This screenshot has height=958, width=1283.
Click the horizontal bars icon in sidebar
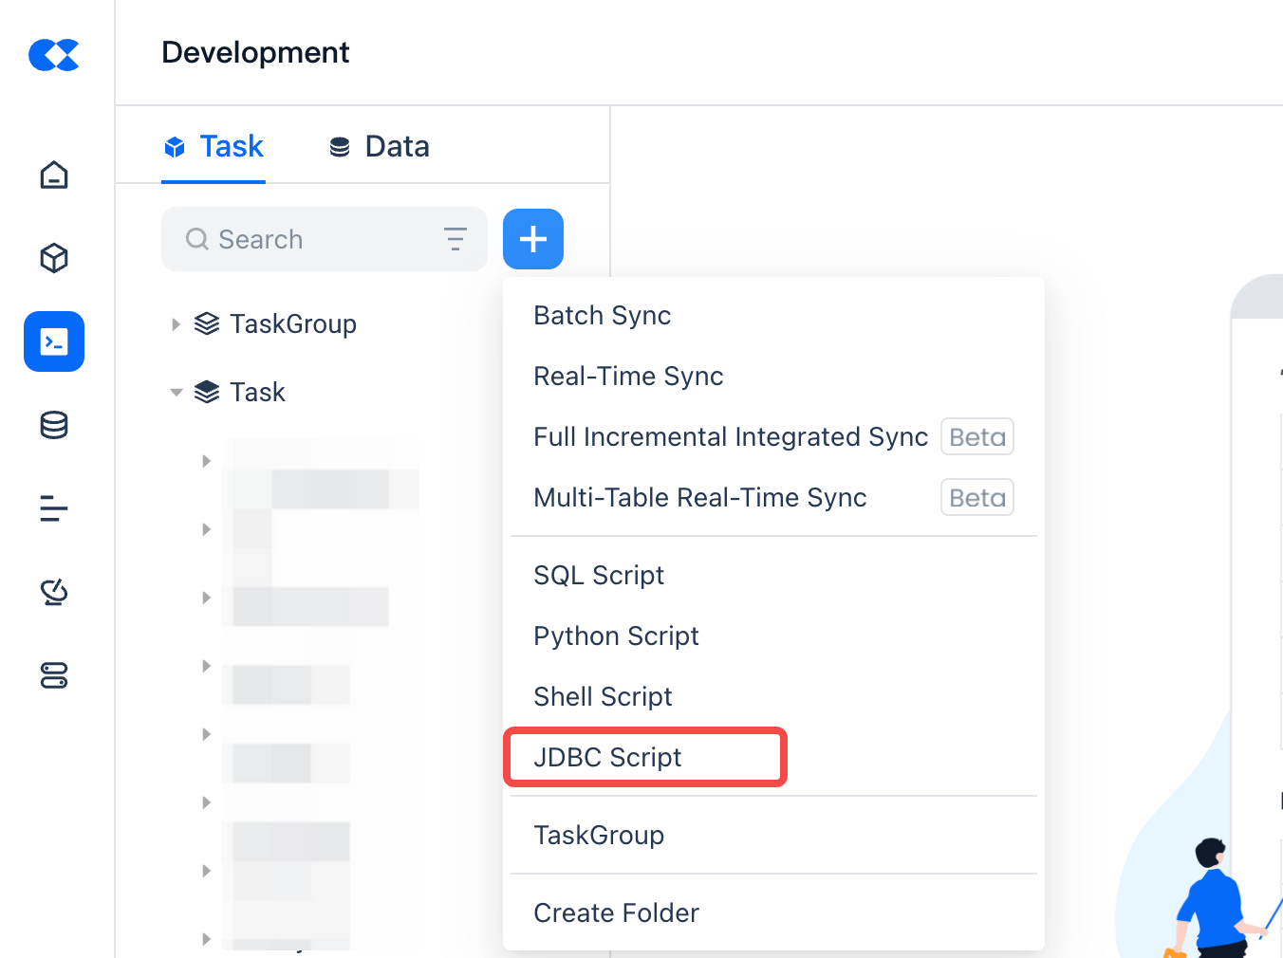click(54, 508)
